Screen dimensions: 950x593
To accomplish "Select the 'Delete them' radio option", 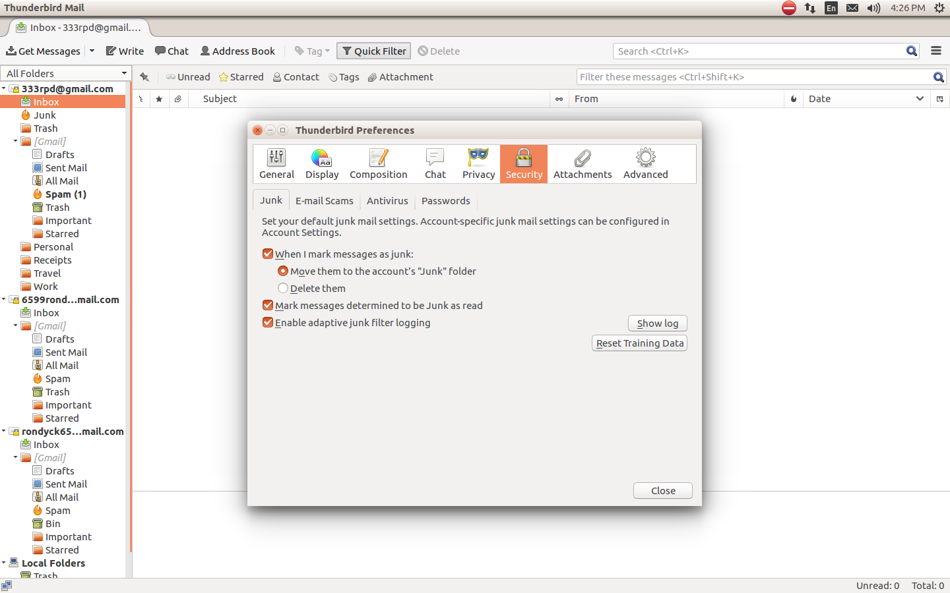I will (283, 288).
